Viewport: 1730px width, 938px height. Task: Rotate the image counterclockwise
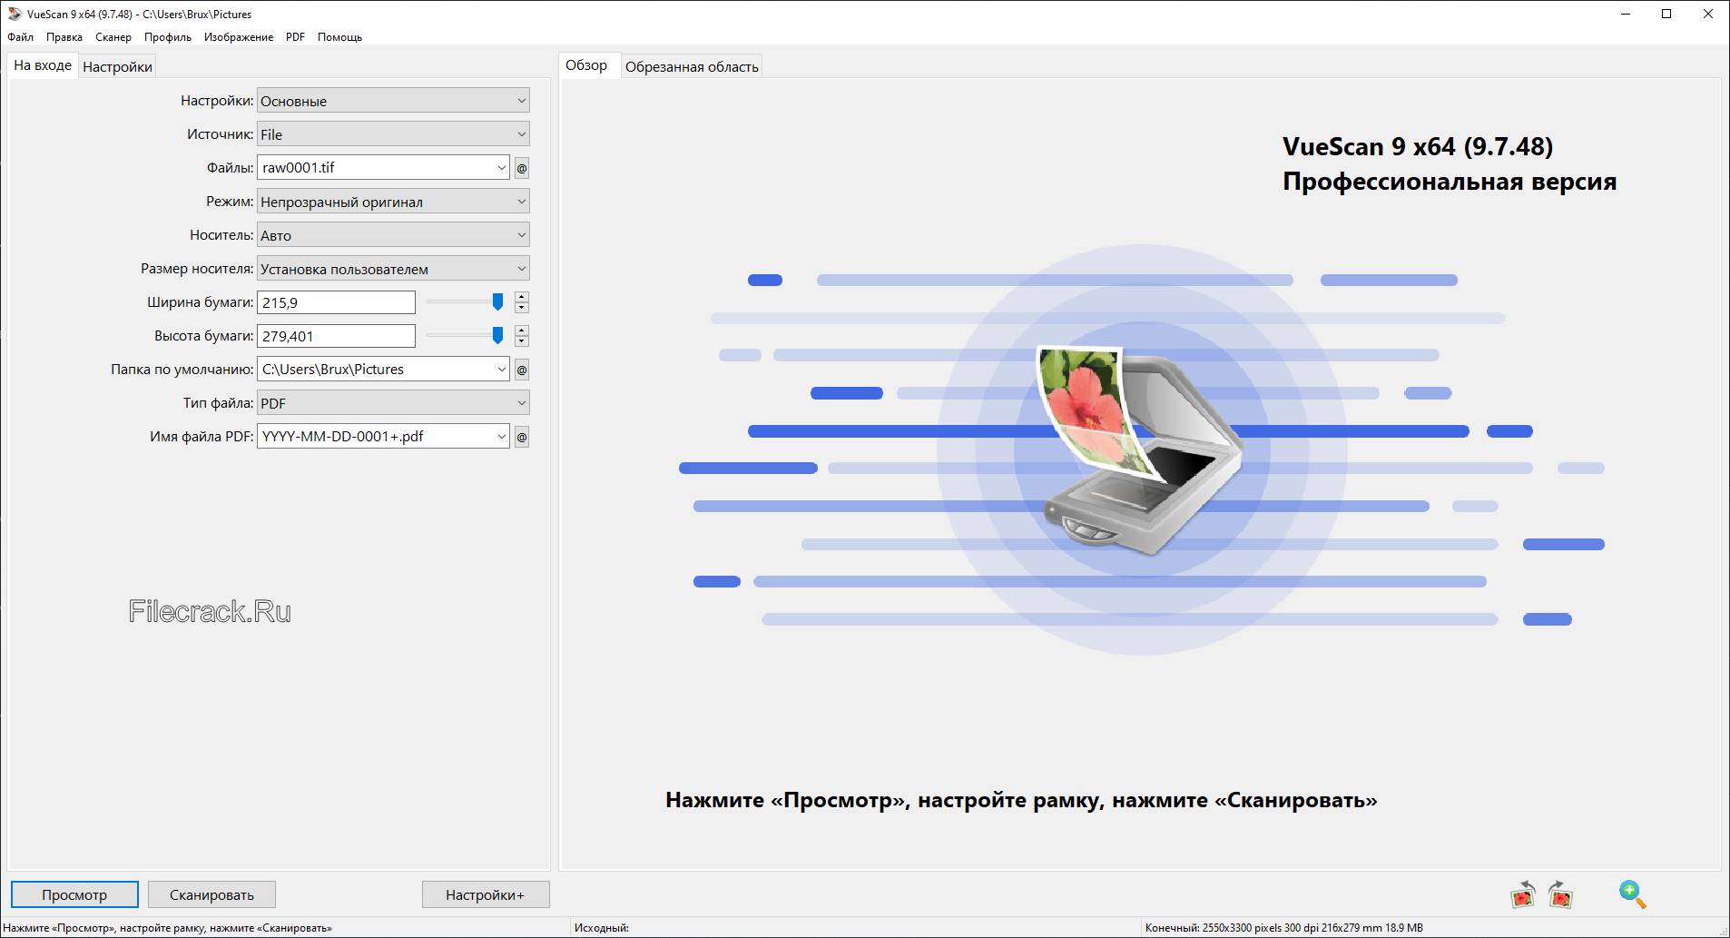[1523, 895]
